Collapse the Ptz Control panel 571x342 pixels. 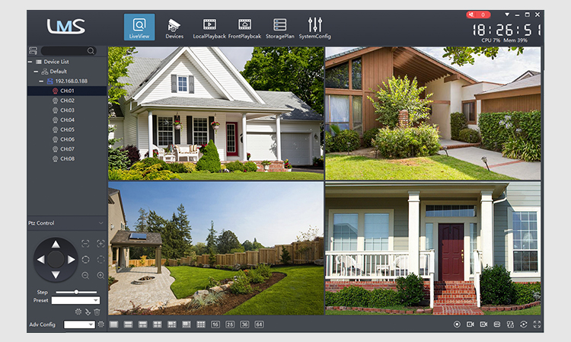pos(100,223)
